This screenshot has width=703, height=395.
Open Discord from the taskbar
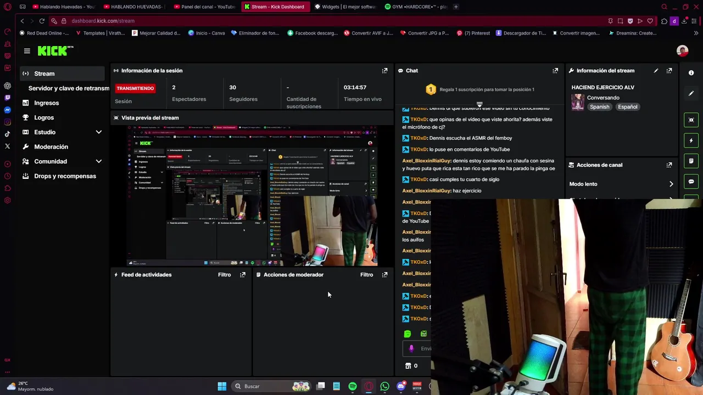[x=401, y=386]
